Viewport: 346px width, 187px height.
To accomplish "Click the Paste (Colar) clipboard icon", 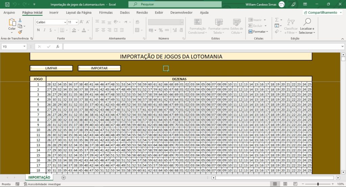I will 12,23.
